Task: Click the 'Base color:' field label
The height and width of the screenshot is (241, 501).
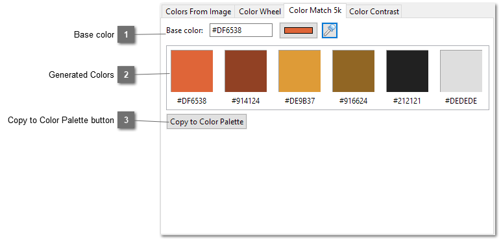Action: 185,30
